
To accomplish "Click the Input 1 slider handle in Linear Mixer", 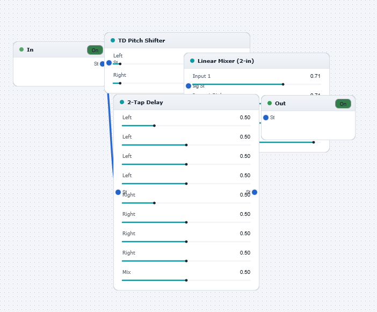I will pos(283,84).
